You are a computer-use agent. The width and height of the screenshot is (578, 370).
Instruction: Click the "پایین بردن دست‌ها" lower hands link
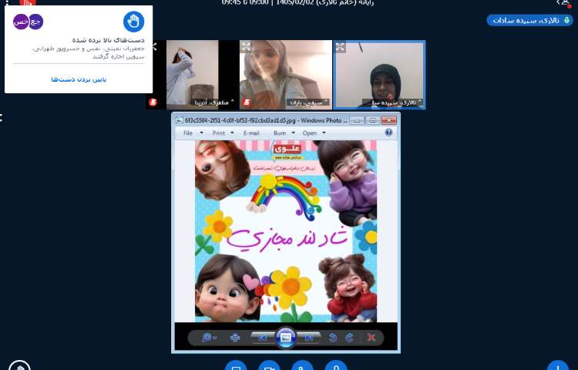click(x=79, y=79)
